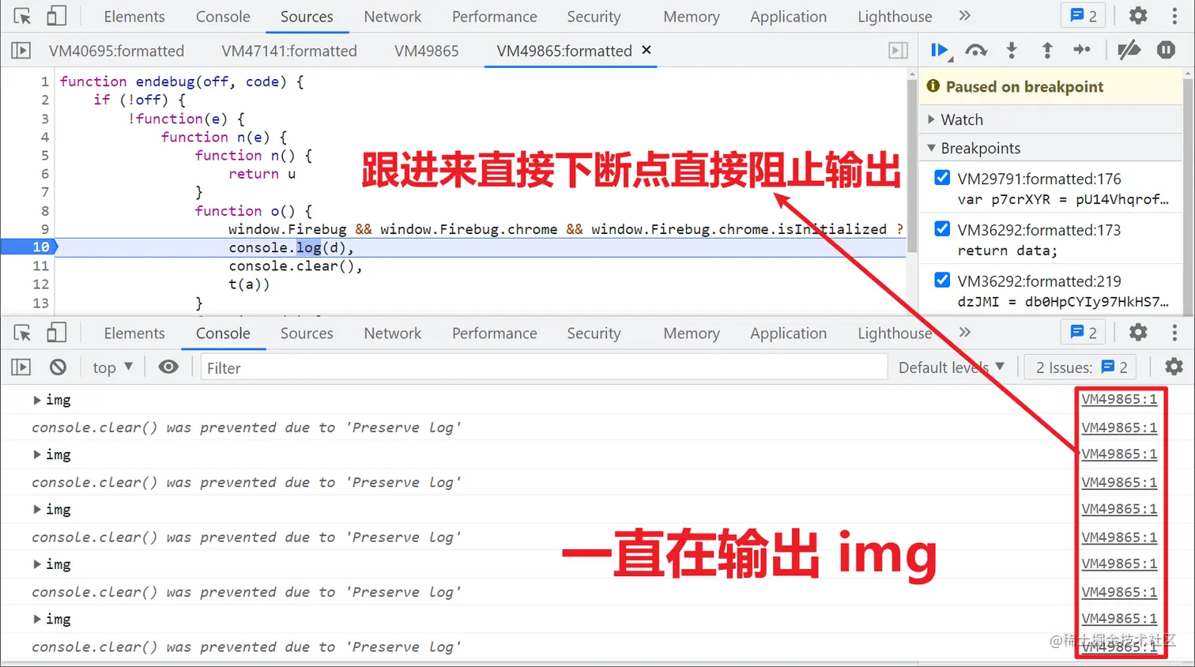Image resolution: width=1195 pixels, height=667 pixels.
Task: Open the drawer Security tab
Action: point(594,333)
